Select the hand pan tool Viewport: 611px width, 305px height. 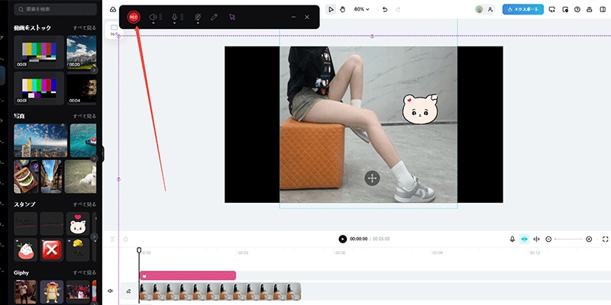click(x=342, y=9)
